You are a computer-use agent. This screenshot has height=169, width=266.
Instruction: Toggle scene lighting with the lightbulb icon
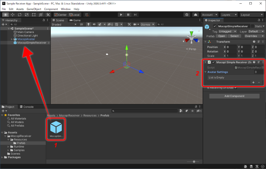pyautogui.click(x=89, y=25)
